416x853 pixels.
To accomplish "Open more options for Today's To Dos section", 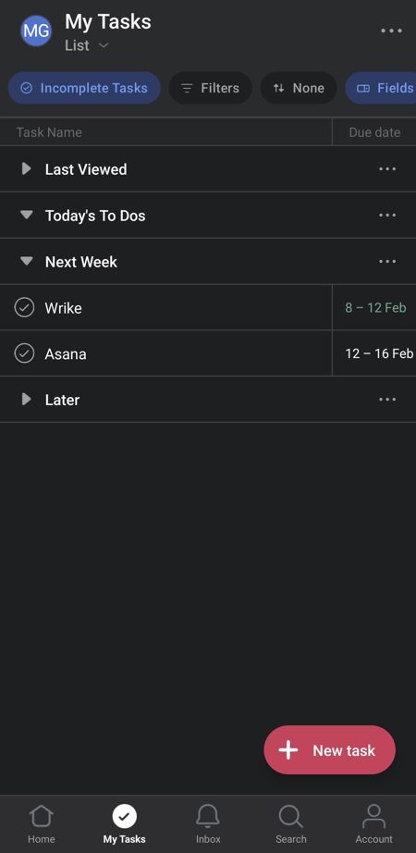I will [387, 215].
